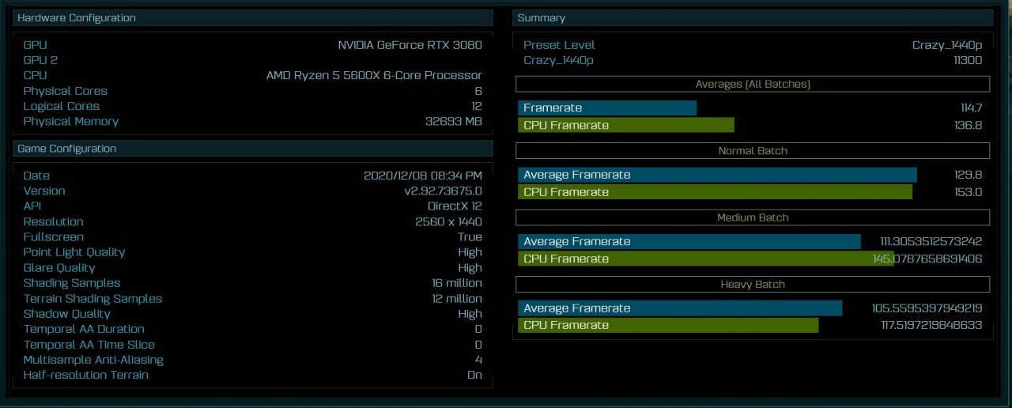Click the Preset Level label
Viewport: 1012px width, 408px height.
(x=559, y=45)
